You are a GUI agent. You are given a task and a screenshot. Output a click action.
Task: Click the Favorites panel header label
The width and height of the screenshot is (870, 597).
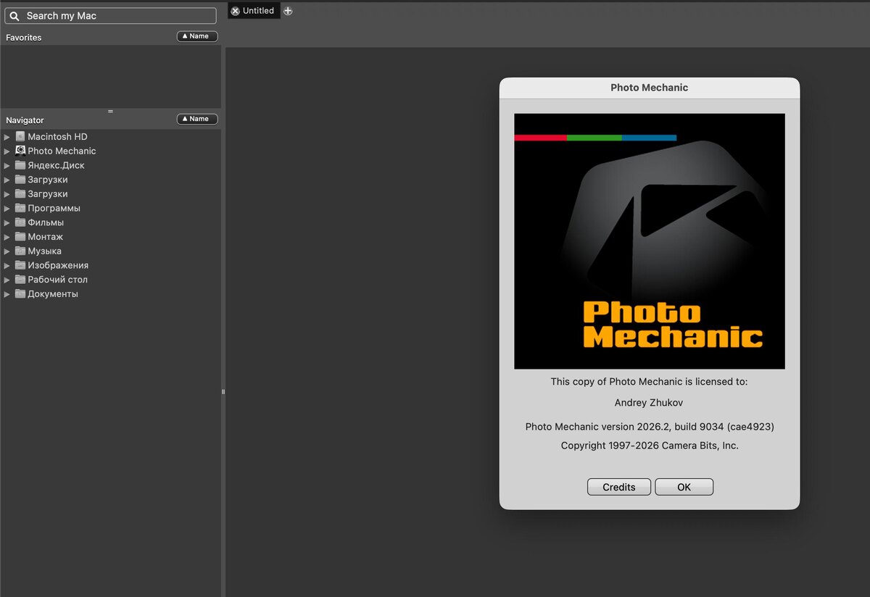click(x=24, y=37)
